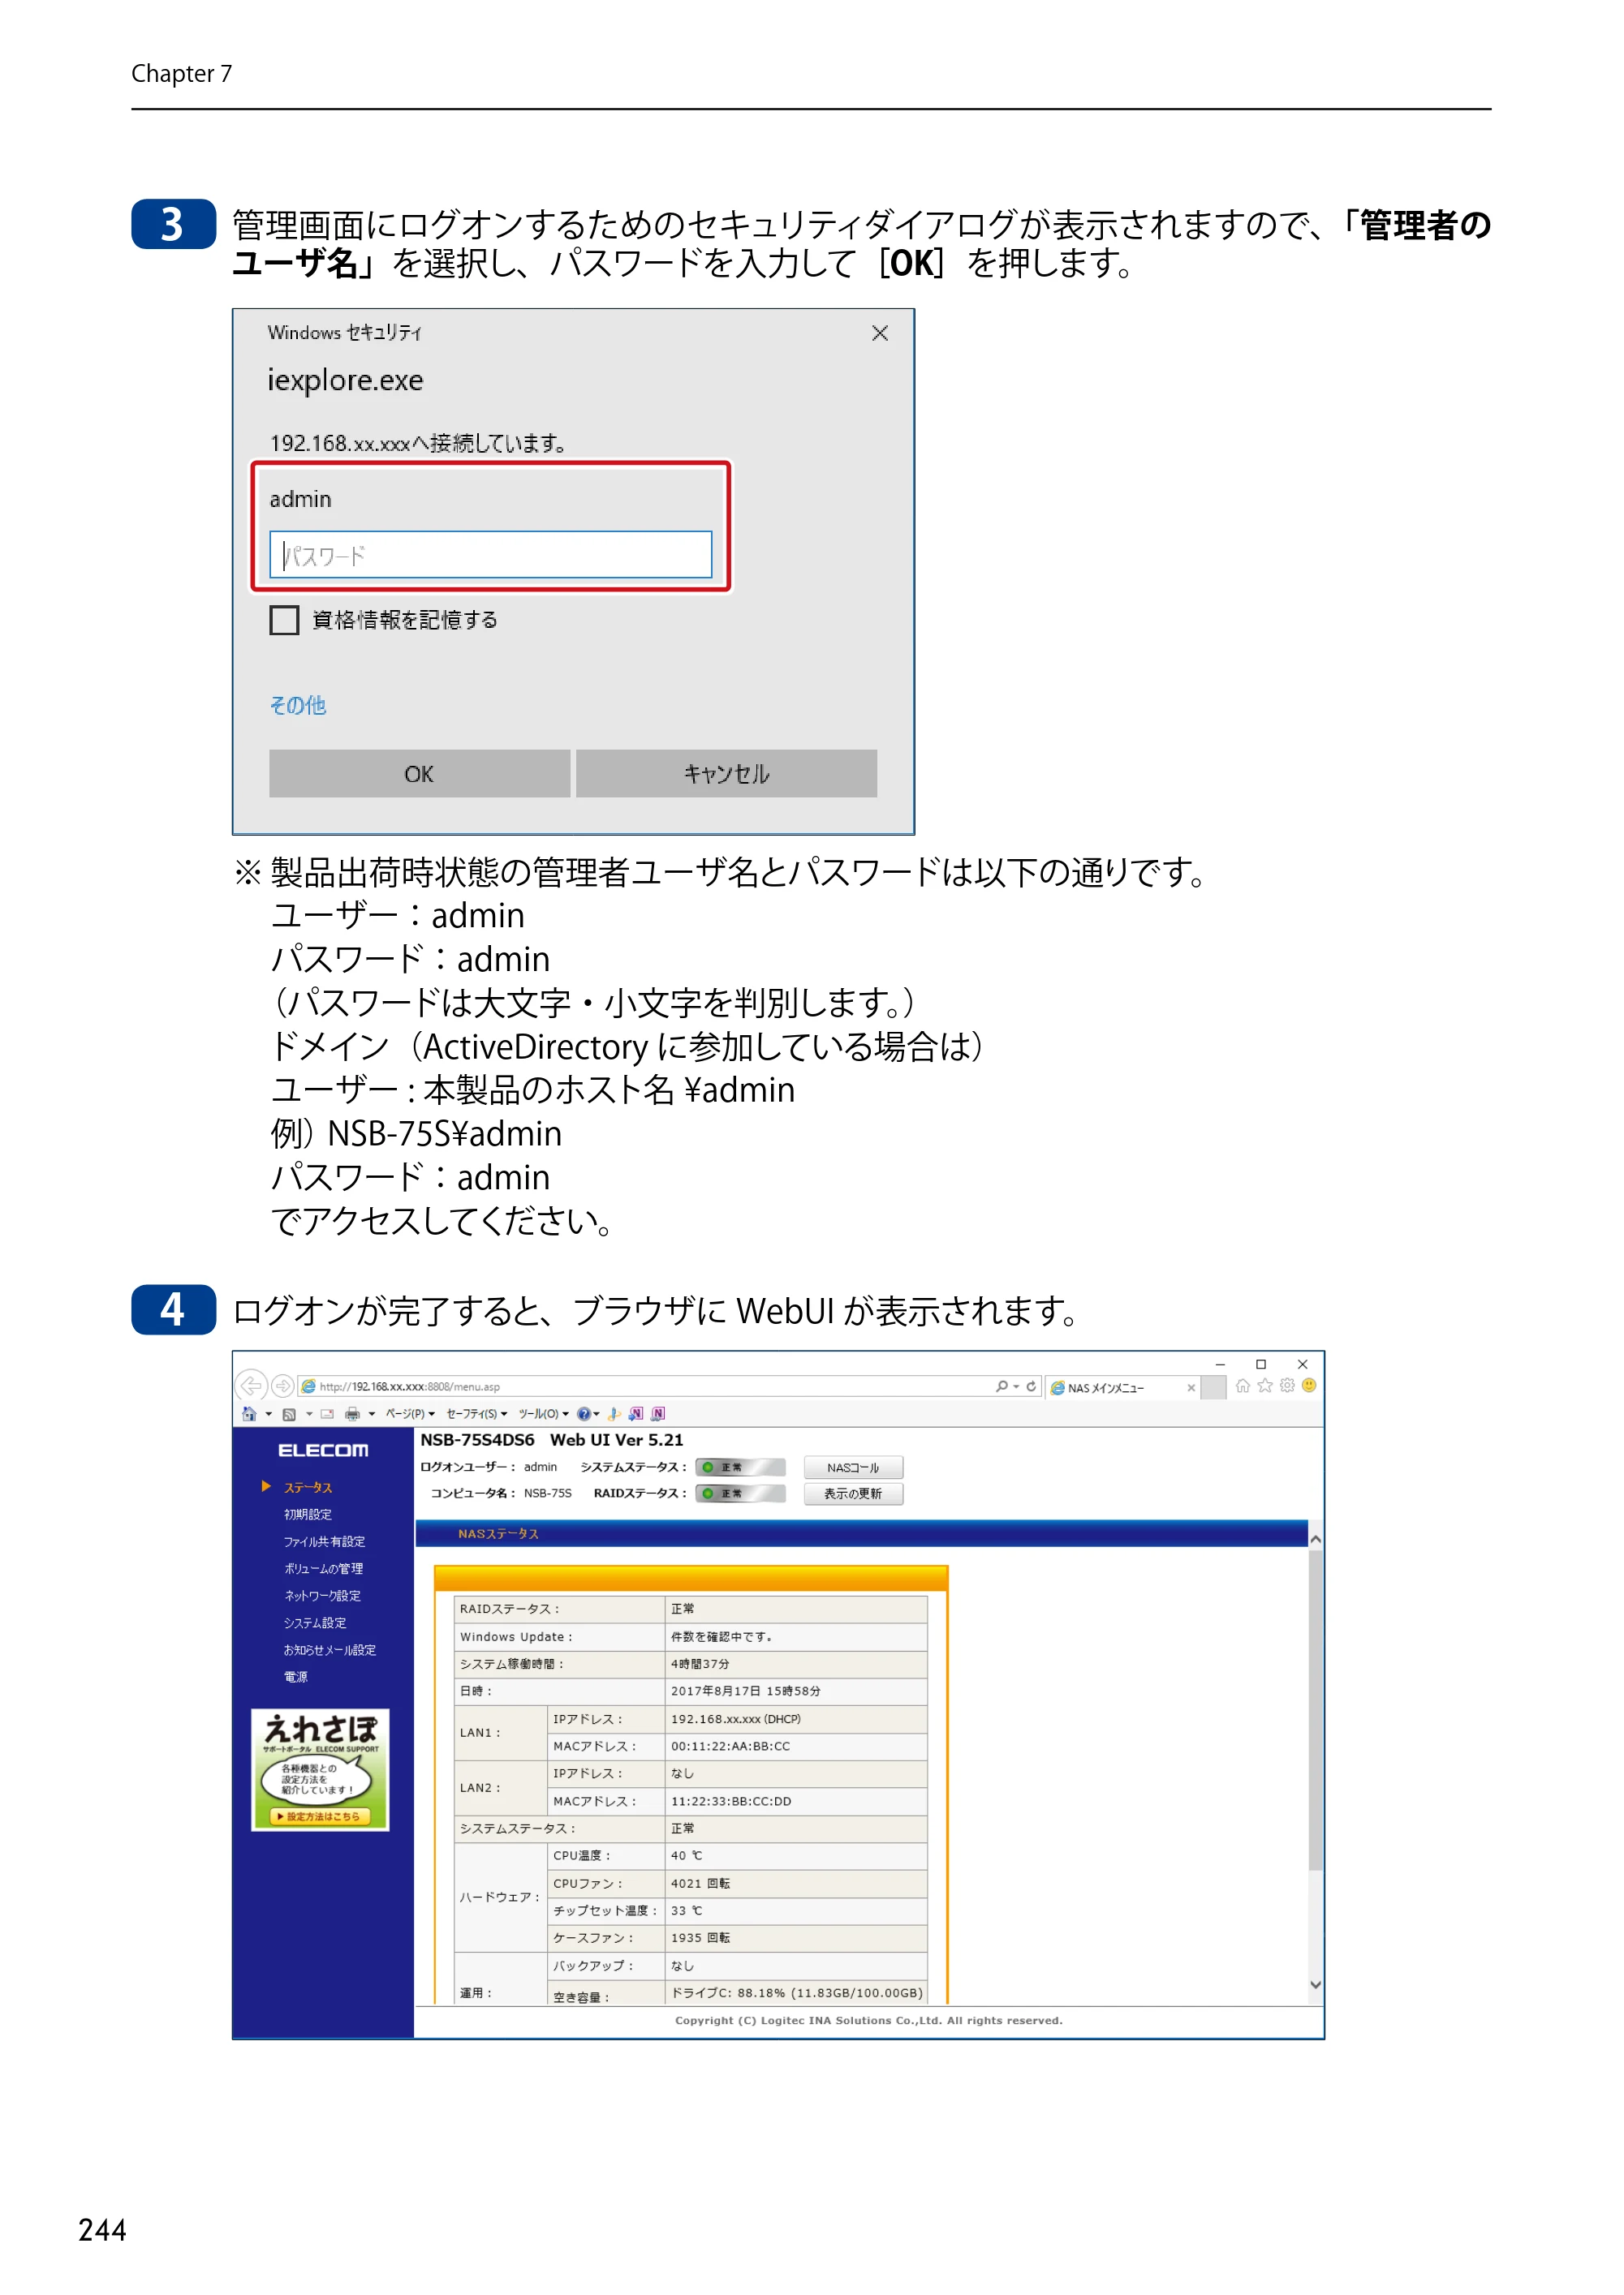Screen dimensions: 1624x2295
Task: Click the home icon in the command bar
Action: click(x=250, y=1413)
